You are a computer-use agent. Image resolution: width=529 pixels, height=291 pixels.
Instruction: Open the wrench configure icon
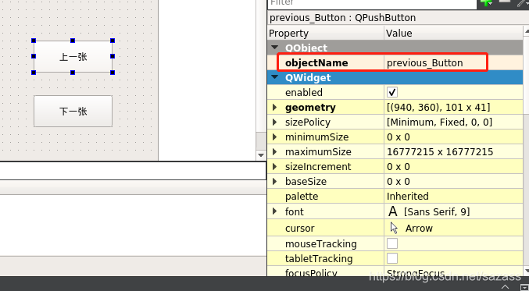click(x=523, y=2)
